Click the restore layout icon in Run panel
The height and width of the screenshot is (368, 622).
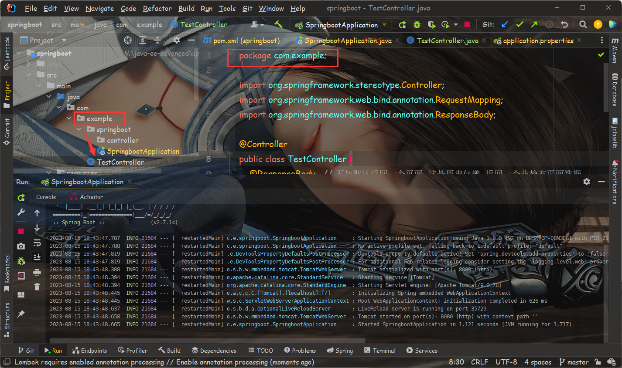pos(21,295)
